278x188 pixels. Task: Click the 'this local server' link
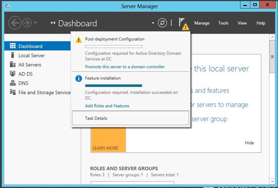(221, 69)
